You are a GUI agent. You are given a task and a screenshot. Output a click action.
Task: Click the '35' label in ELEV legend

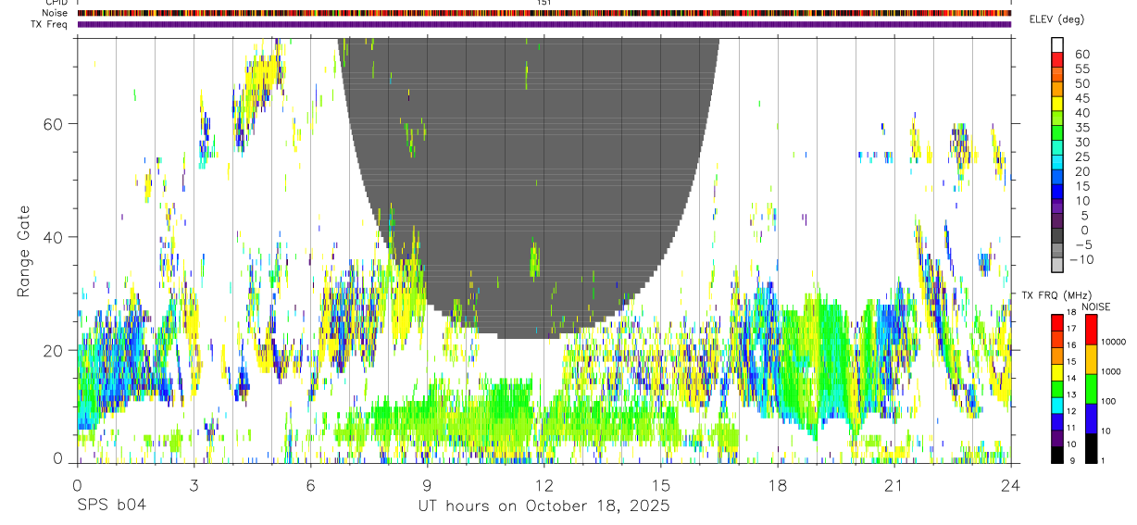pyautogui.click(x=1081, y=128)
